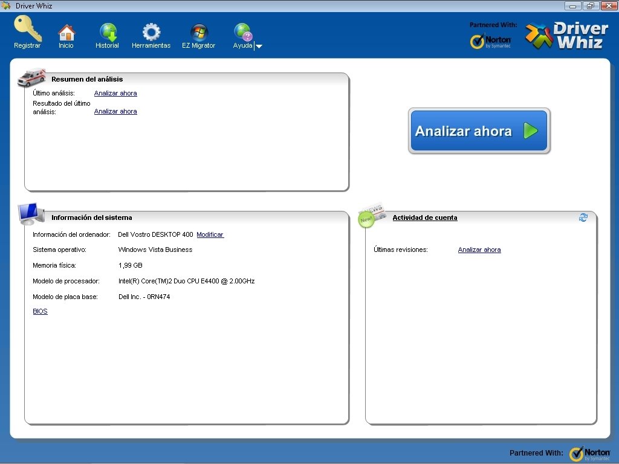Open the Historial globe icon
The height and width of the screenshot is (464, 619).
pyautogui.click(x=108, y=32)
